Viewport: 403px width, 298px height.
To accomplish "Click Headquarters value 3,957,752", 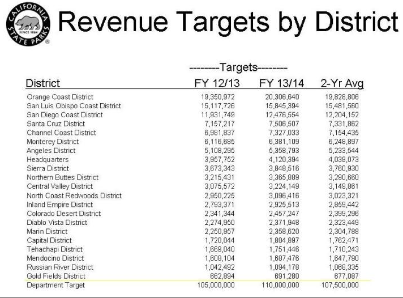I will [220, 160].
